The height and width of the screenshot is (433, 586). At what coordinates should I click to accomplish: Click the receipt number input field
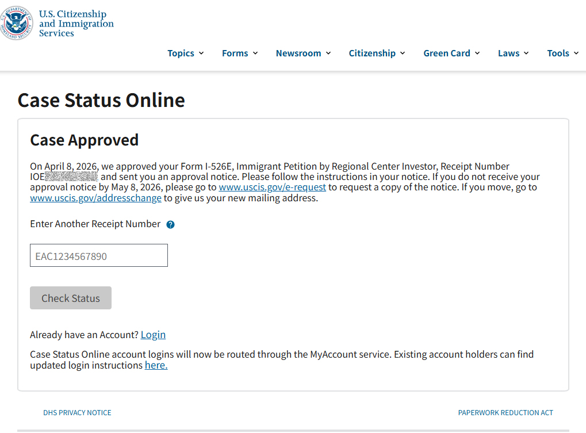[x=99, y=255]
